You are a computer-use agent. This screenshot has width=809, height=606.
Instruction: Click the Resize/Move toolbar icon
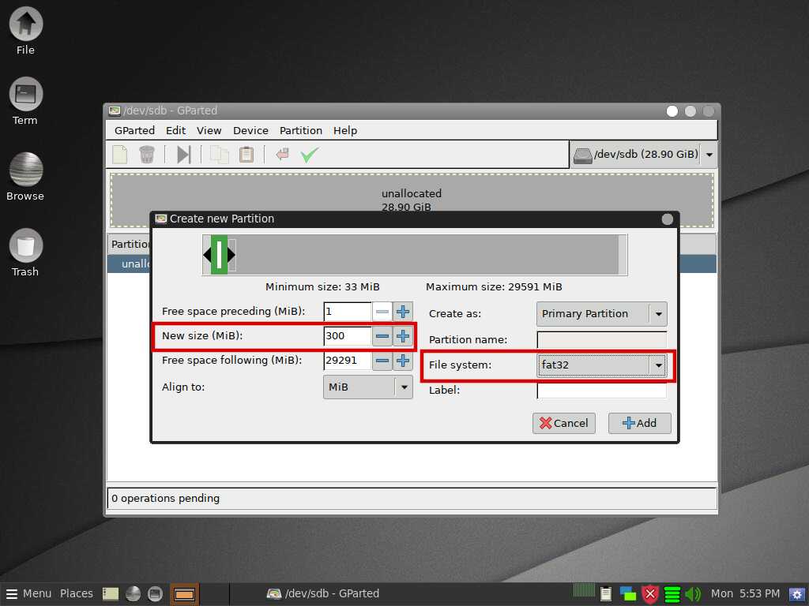(183, 155)
